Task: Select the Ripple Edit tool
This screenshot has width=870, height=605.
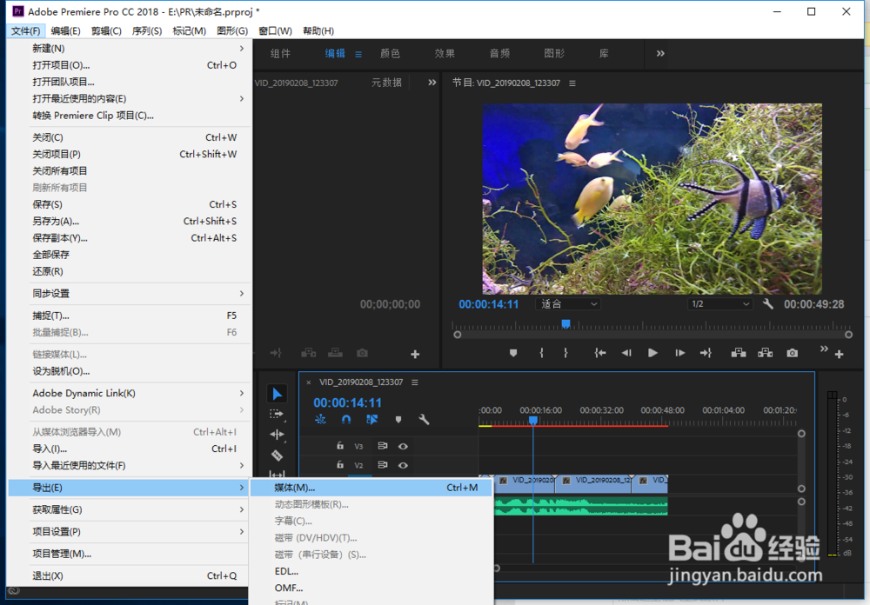Action: click(277, 435)
